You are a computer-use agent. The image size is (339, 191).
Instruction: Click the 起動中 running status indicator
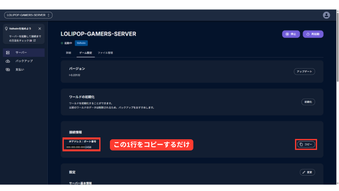pyautogui.click(x=66, y=43)
